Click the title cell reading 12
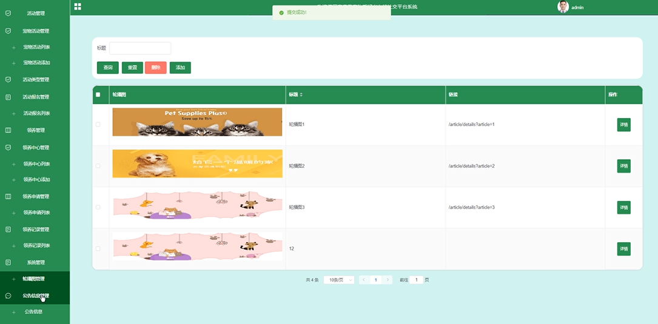 coord(292,248)
